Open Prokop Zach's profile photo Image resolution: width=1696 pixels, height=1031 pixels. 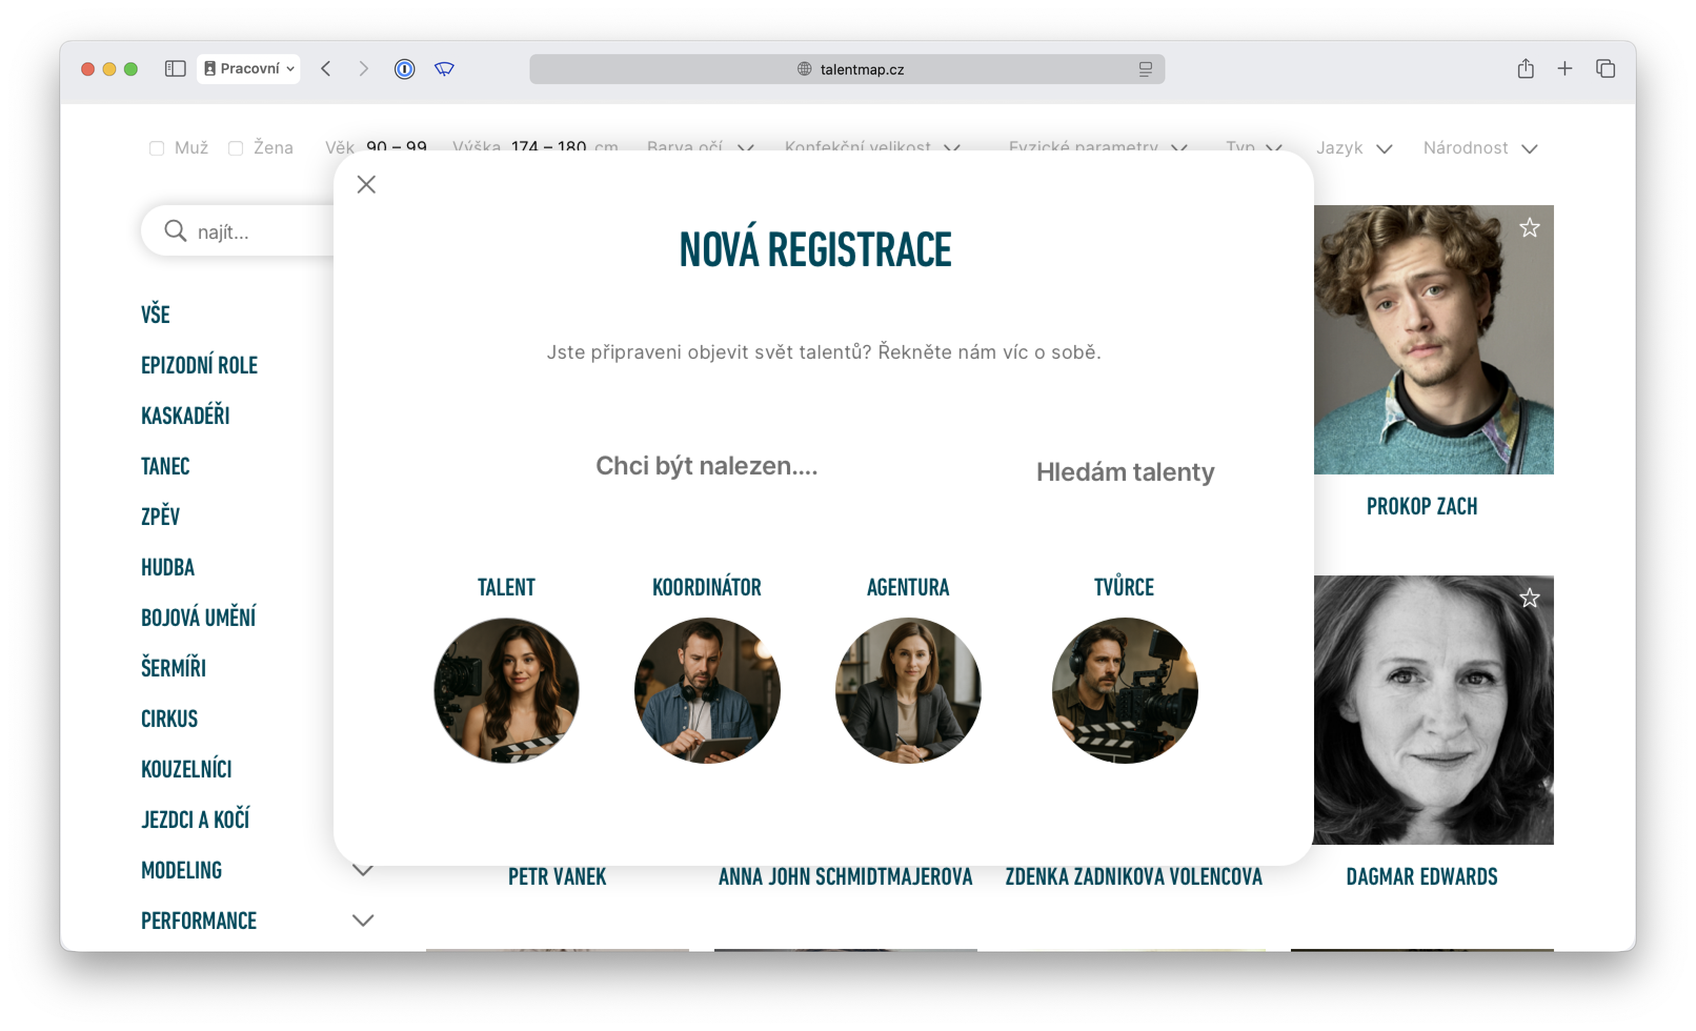tap(1433, 339)
